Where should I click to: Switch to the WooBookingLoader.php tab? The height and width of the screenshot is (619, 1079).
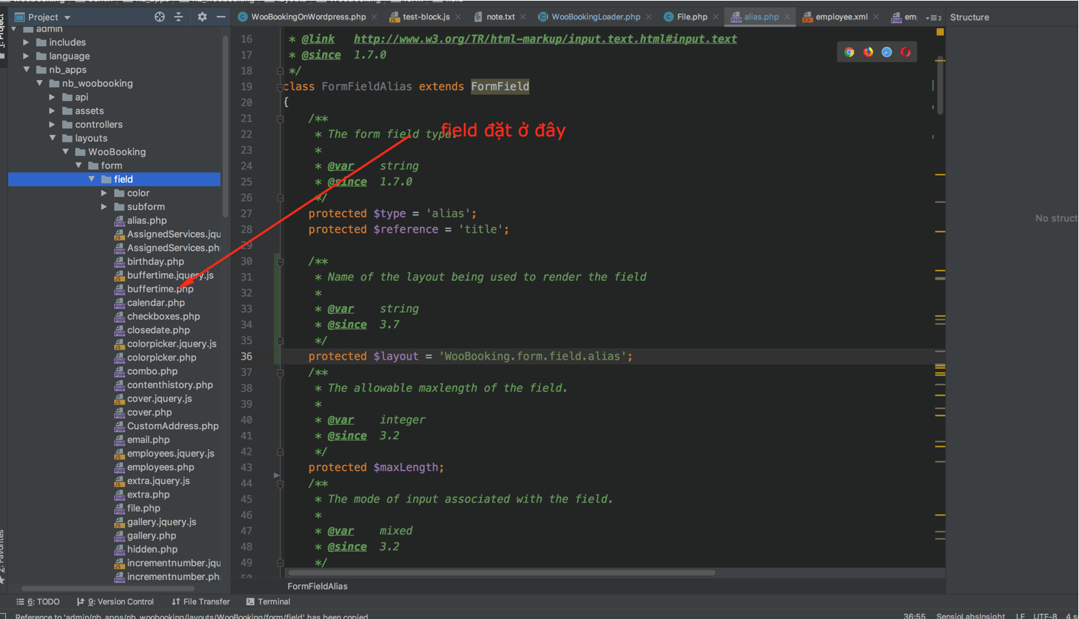tap(595, 17)
